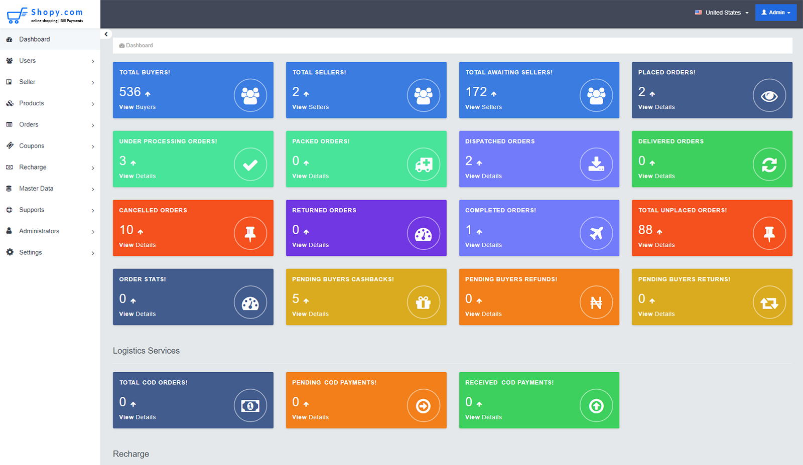Expand the Seller menu chevron
This screenshot has width=803, height=465.
(93, 83)
